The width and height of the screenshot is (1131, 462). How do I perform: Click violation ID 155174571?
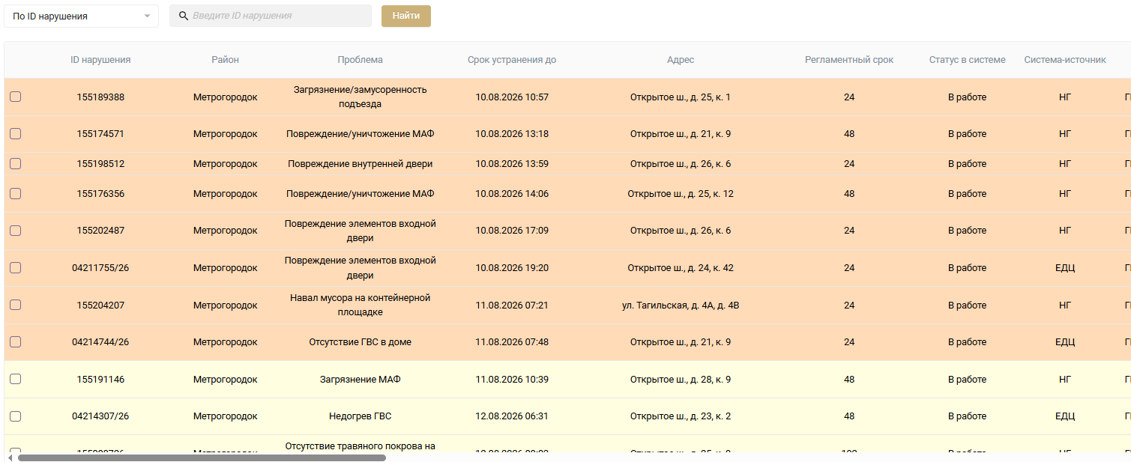(100, 134)
